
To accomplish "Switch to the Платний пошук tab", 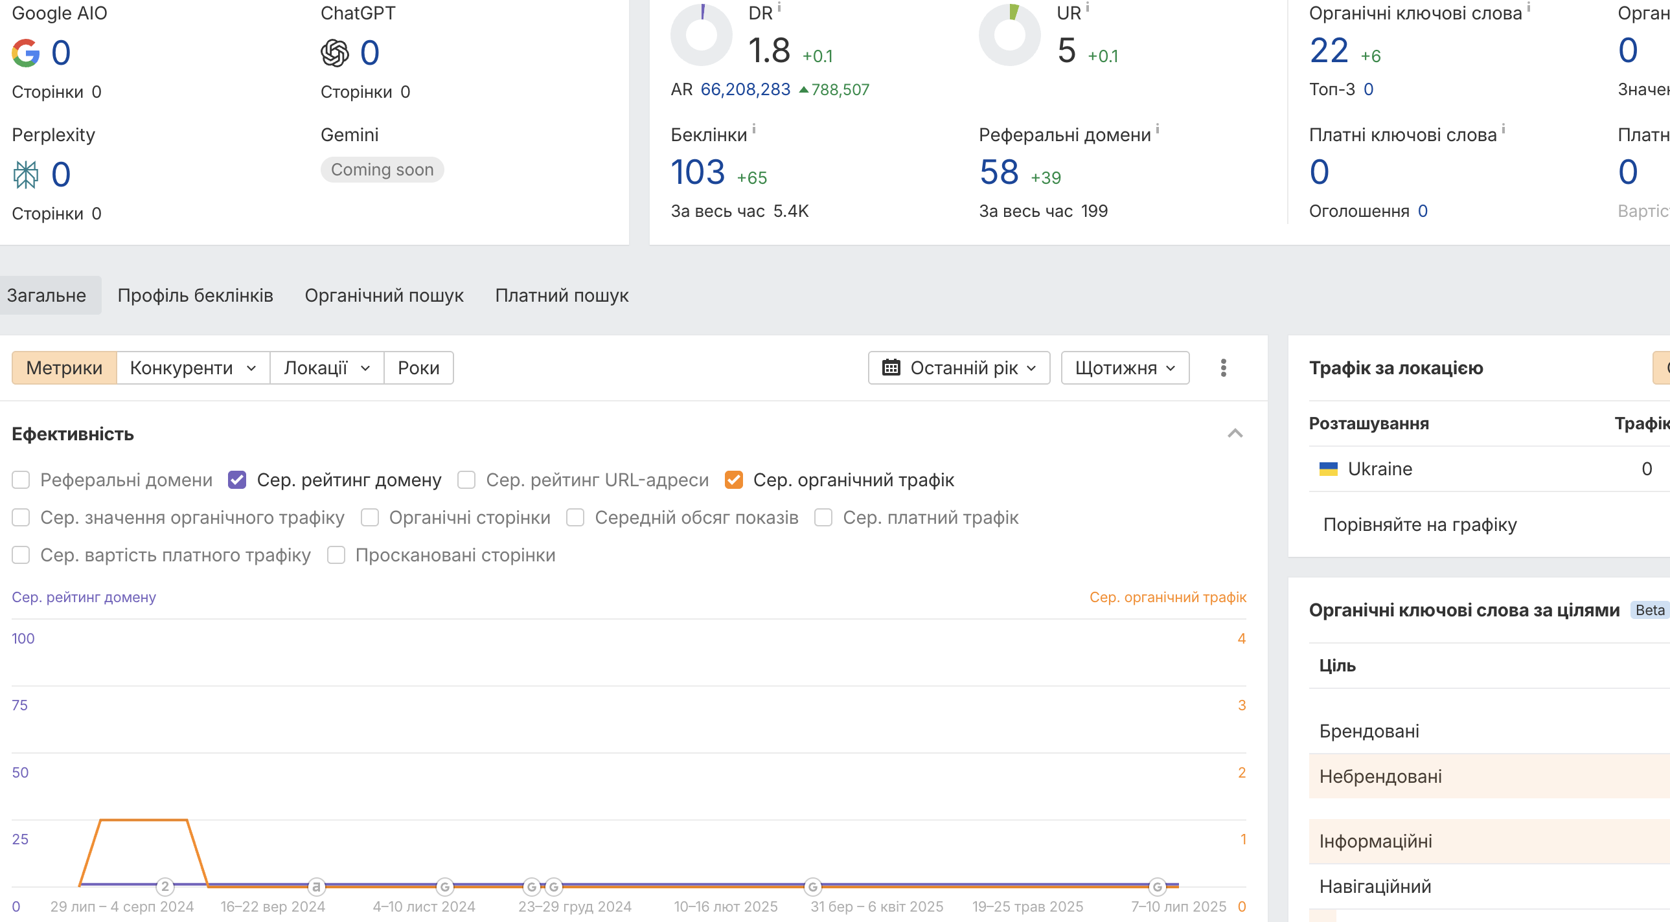I will (562, 295).
